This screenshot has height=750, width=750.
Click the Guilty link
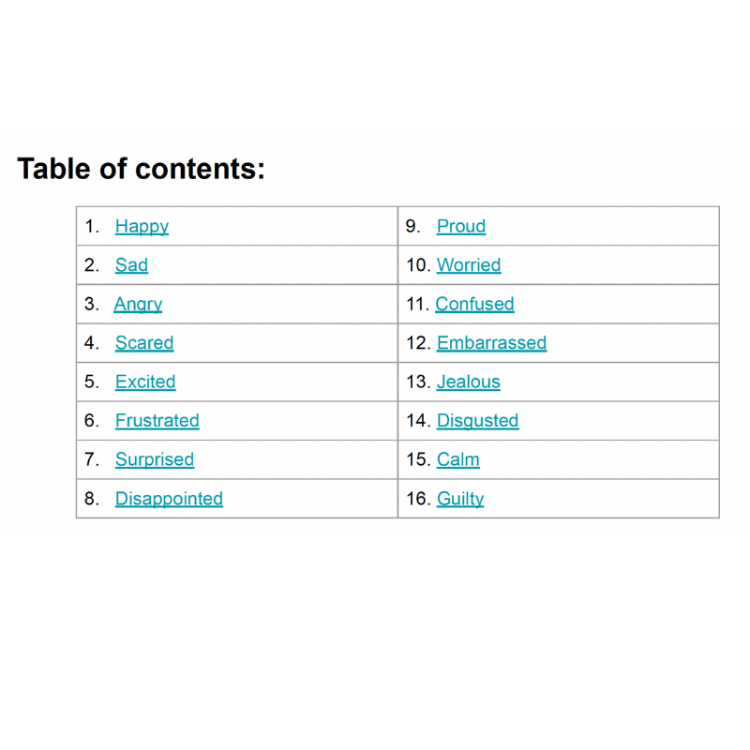[460, 499]
